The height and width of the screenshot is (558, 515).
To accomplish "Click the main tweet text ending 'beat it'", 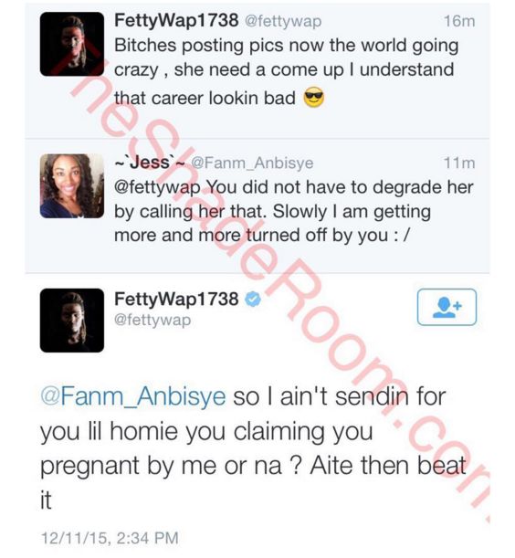I will click(253, 448).
